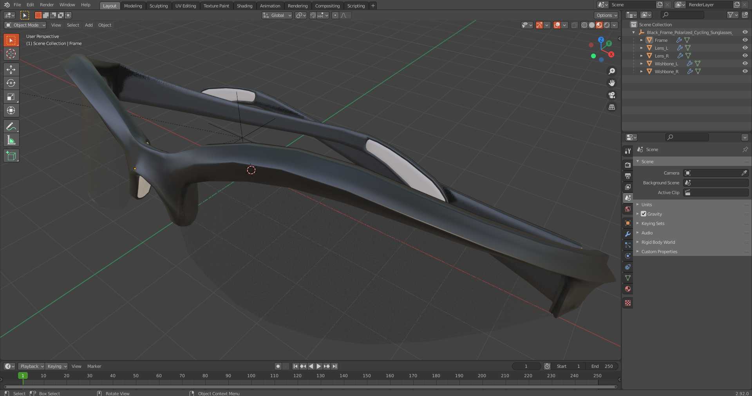This screenshot has width=752, height=396.
Task: Hide the Wishbone_L object with eye icon
Action: [x=745, y=63]
